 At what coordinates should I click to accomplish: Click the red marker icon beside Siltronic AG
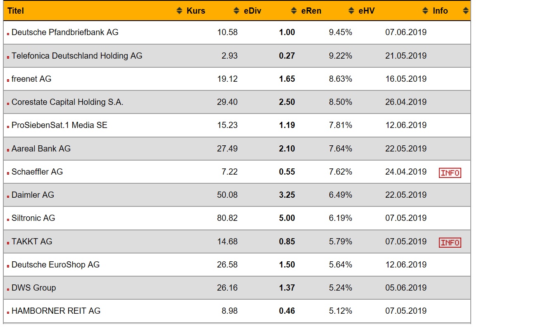(7, 219)
